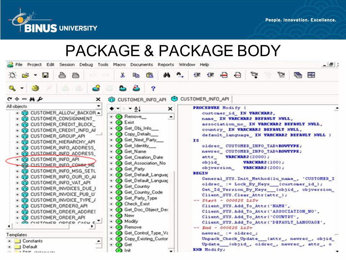346x260 pixels.
Task: Click the New file toolbar icon
Action: coord(12,75)
